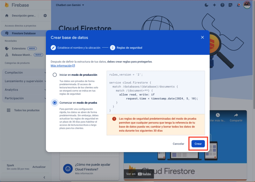Click the Extensions puzzle icon

(7, 48)
